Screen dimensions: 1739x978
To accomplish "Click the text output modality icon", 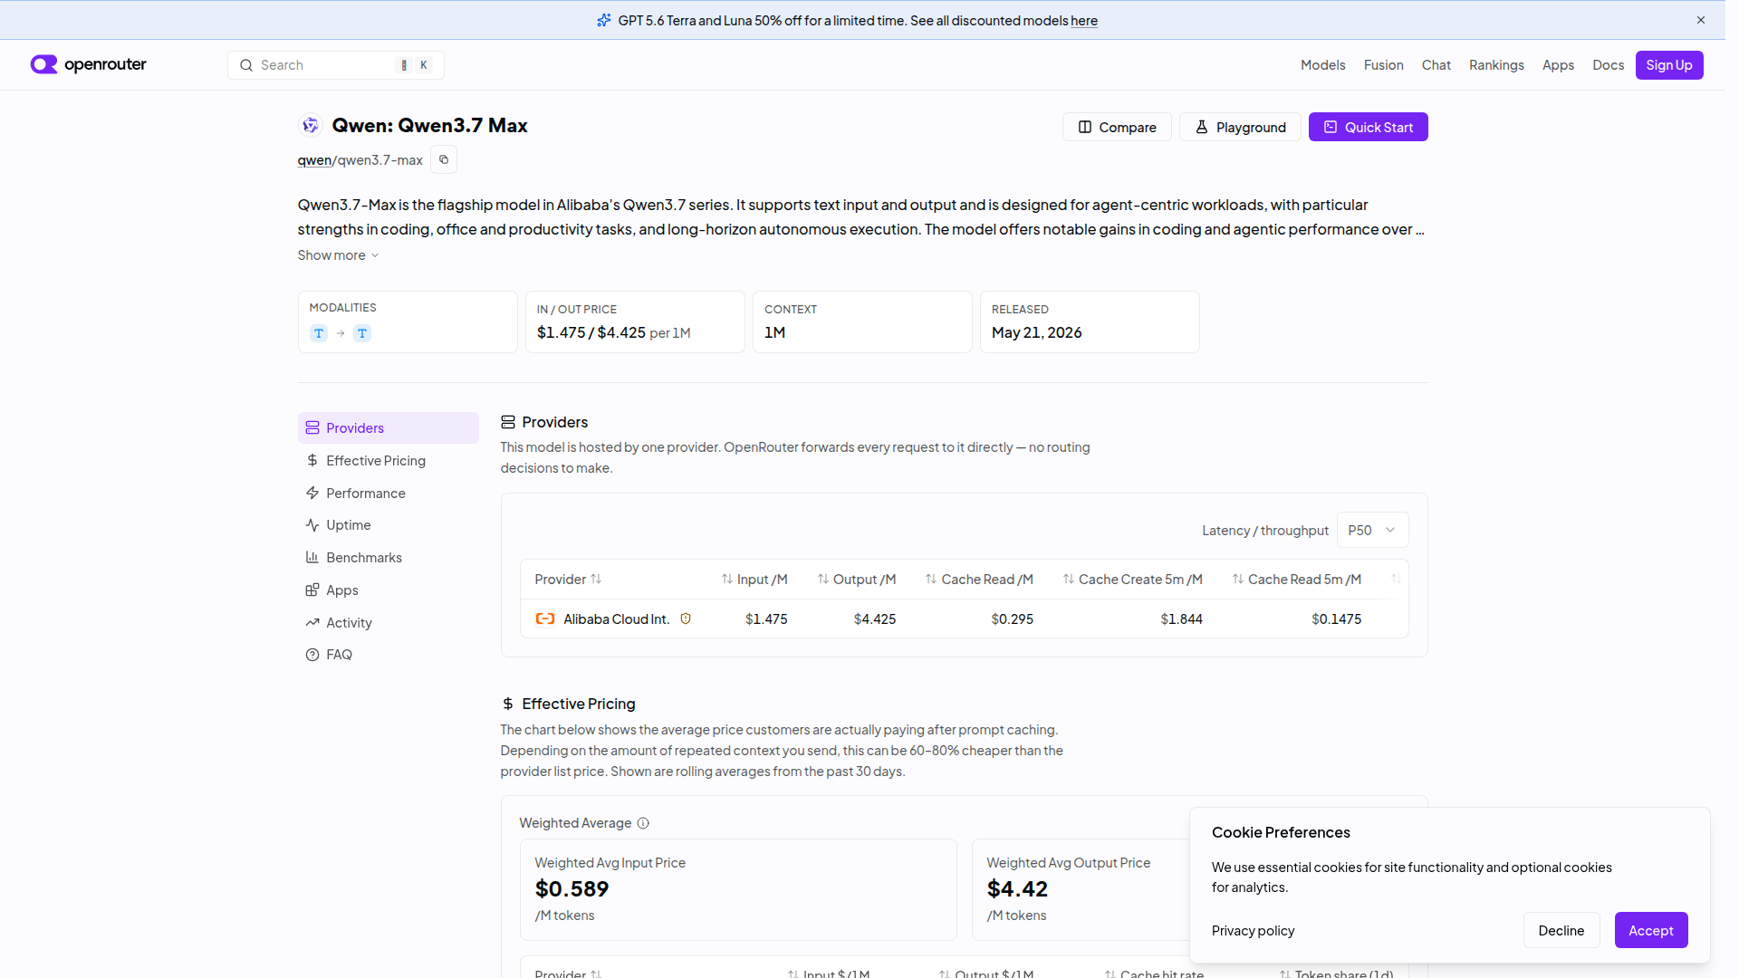I will point(362,333).
